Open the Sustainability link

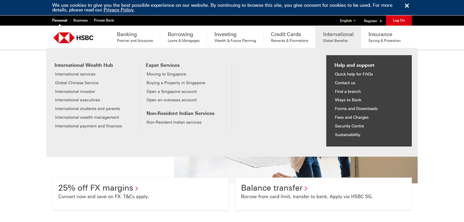click(x=348, y=135)
